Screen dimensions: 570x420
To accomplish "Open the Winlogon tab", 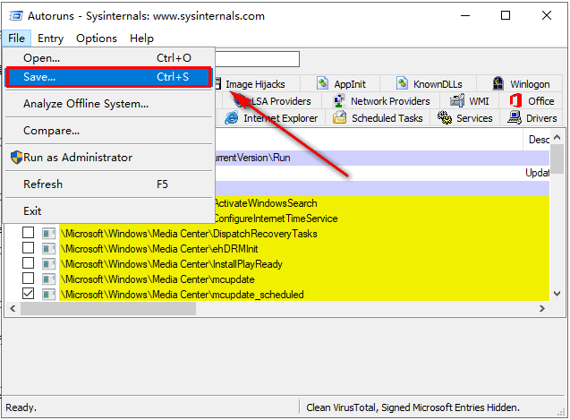I will pos(520,84).
